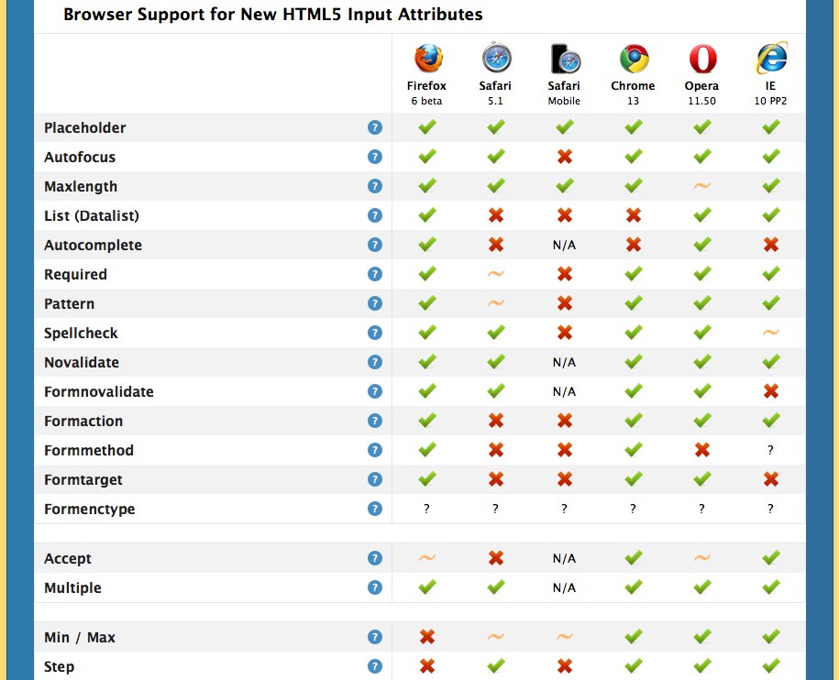Click the Chrome browser icon
The width and height of the screenshot is (839, 680).
[x=634, y=59]
